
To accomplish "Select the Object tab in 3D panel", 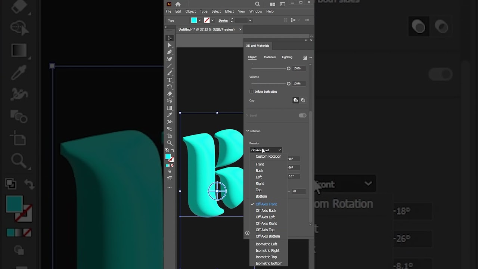I will (x=252, y=57).
